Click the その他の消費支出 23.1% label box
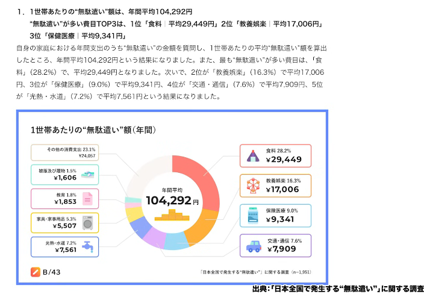The height and width of the screenshot is (297, 424). coord(64,152)
